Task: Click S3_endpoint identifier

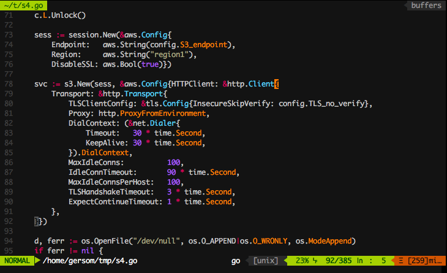Action: (203, 45)
